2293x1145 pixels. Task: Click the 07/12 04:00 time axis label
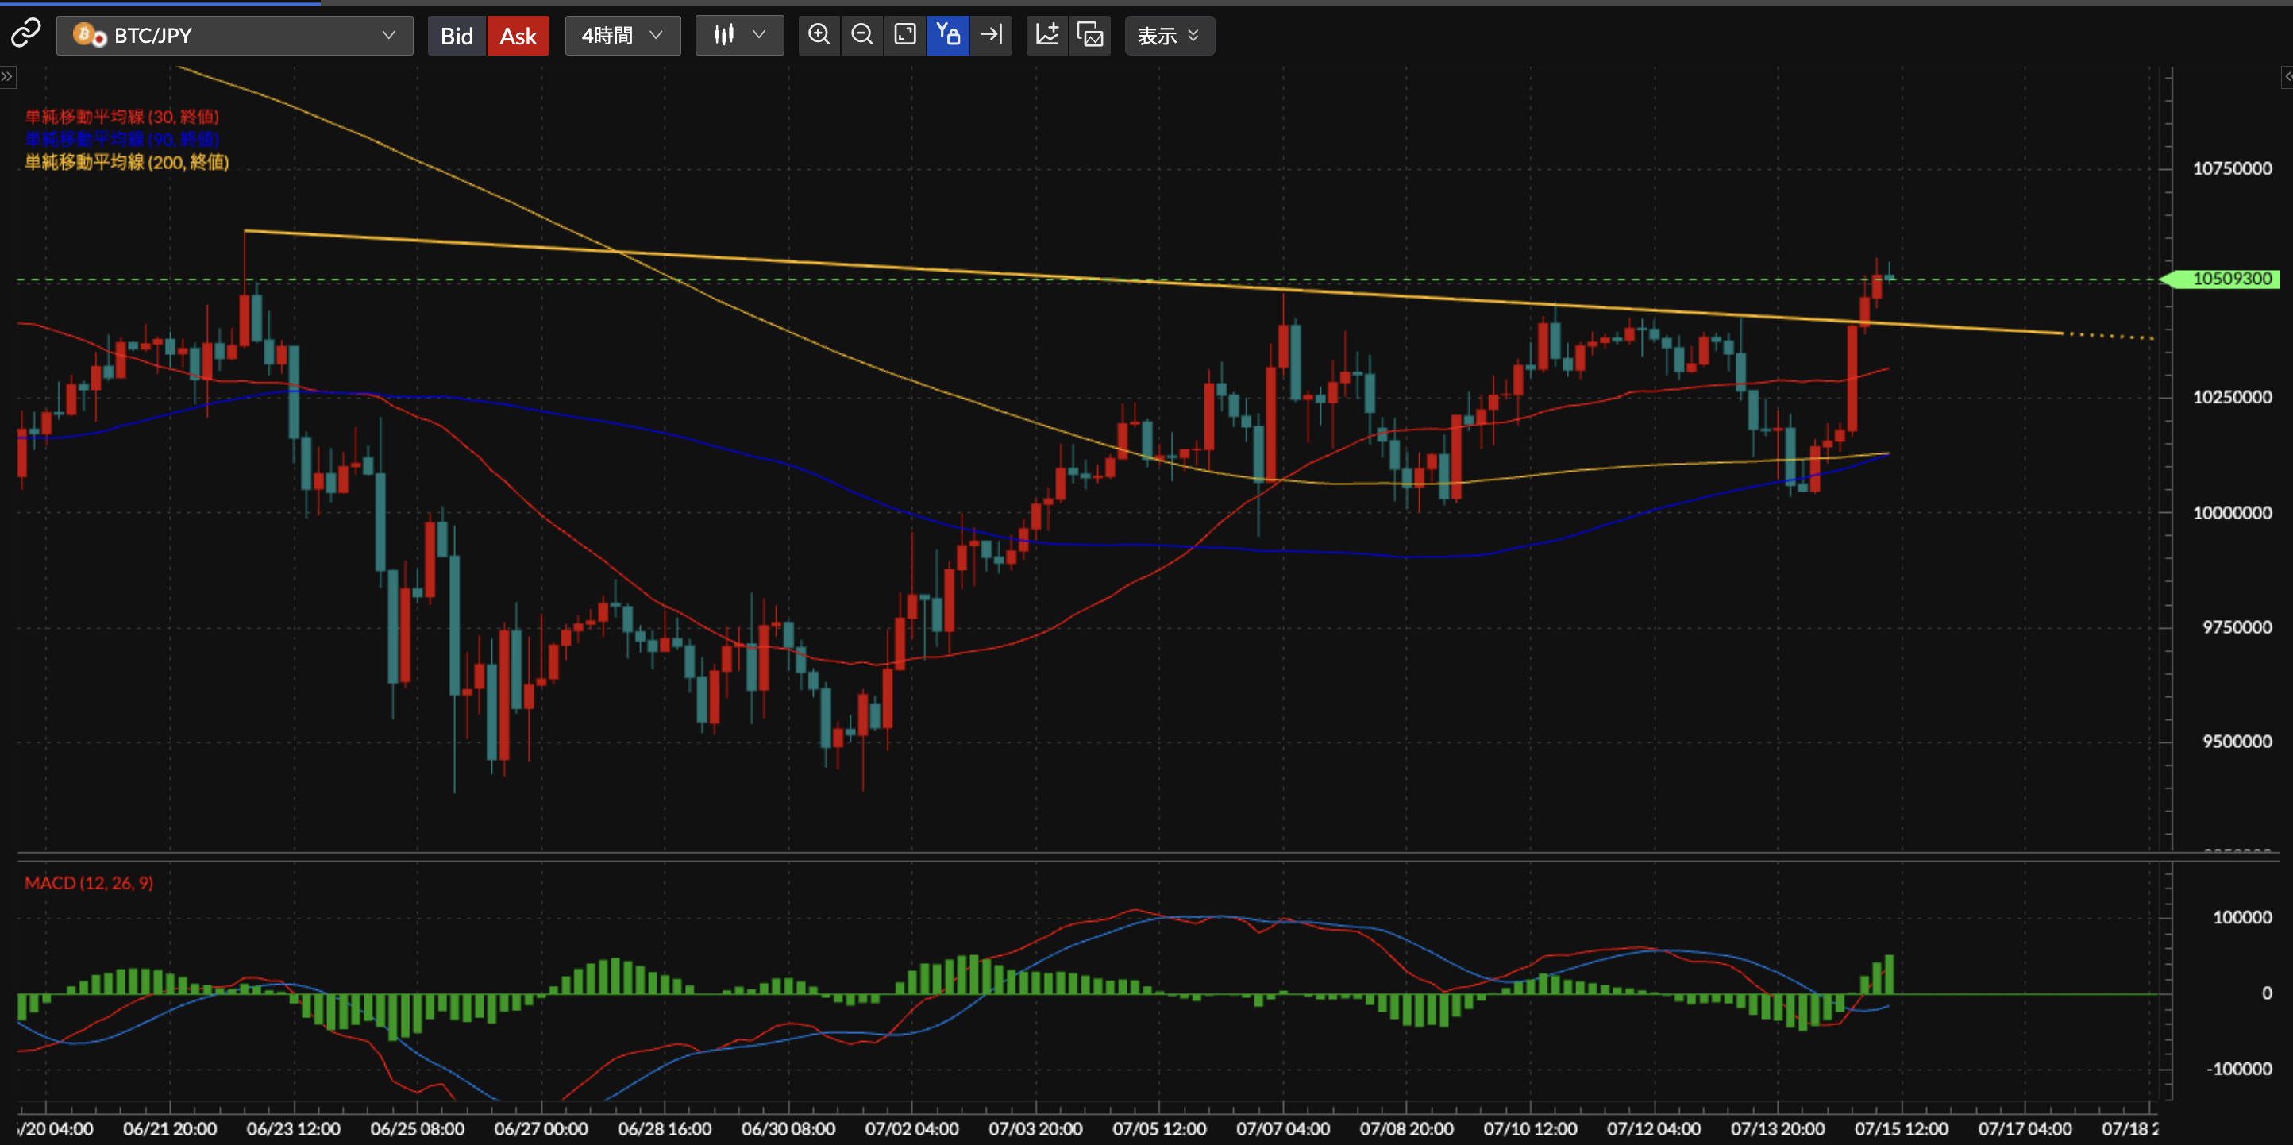coord(1655,1128)
